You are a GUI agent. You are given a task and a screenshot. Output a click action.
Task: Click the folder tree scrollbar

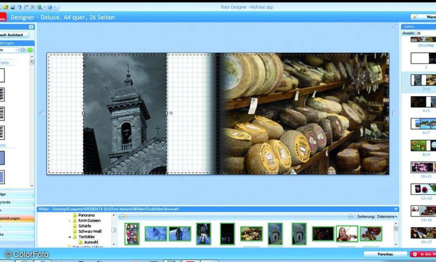click(114, 230)
